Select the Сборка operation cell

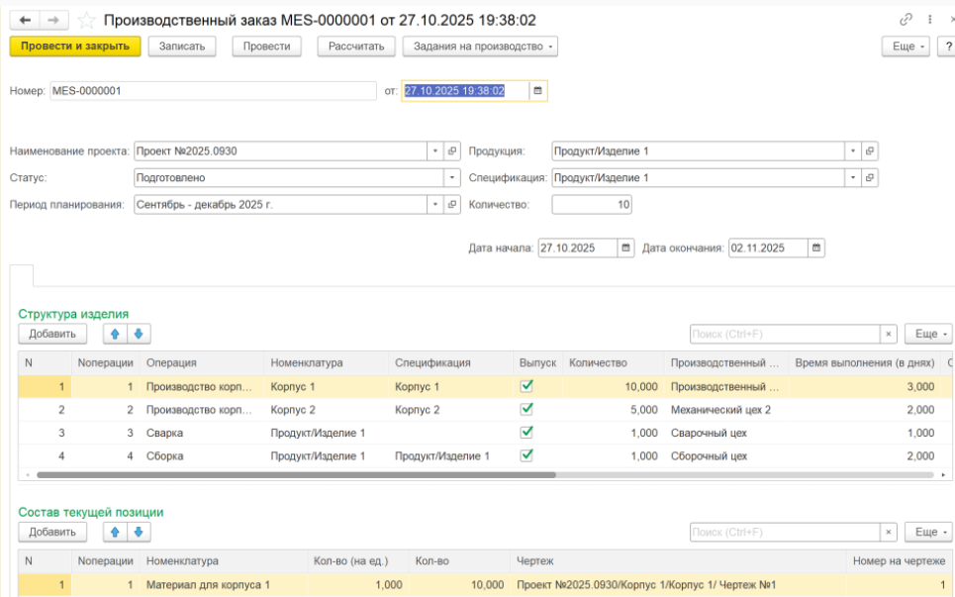click(x=202, y=456)
